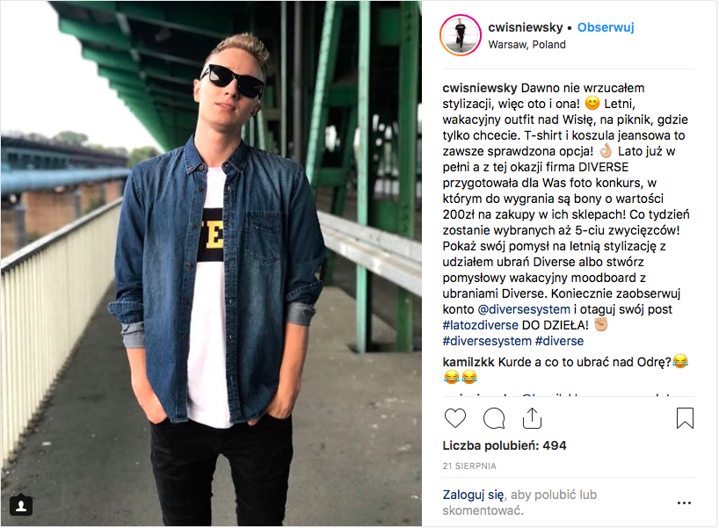Open cwisniewsky username in the header
Image resolution: width=719 pixels, height=528 pixels.
point(526,27)
